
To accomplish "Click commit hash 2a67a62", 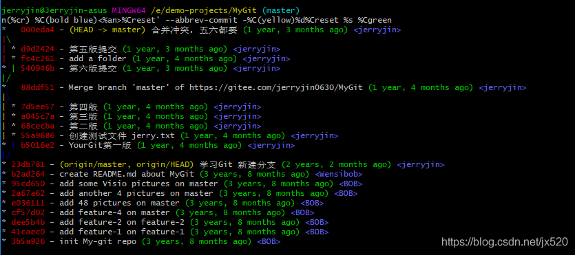I will click(x=28, y=194).
